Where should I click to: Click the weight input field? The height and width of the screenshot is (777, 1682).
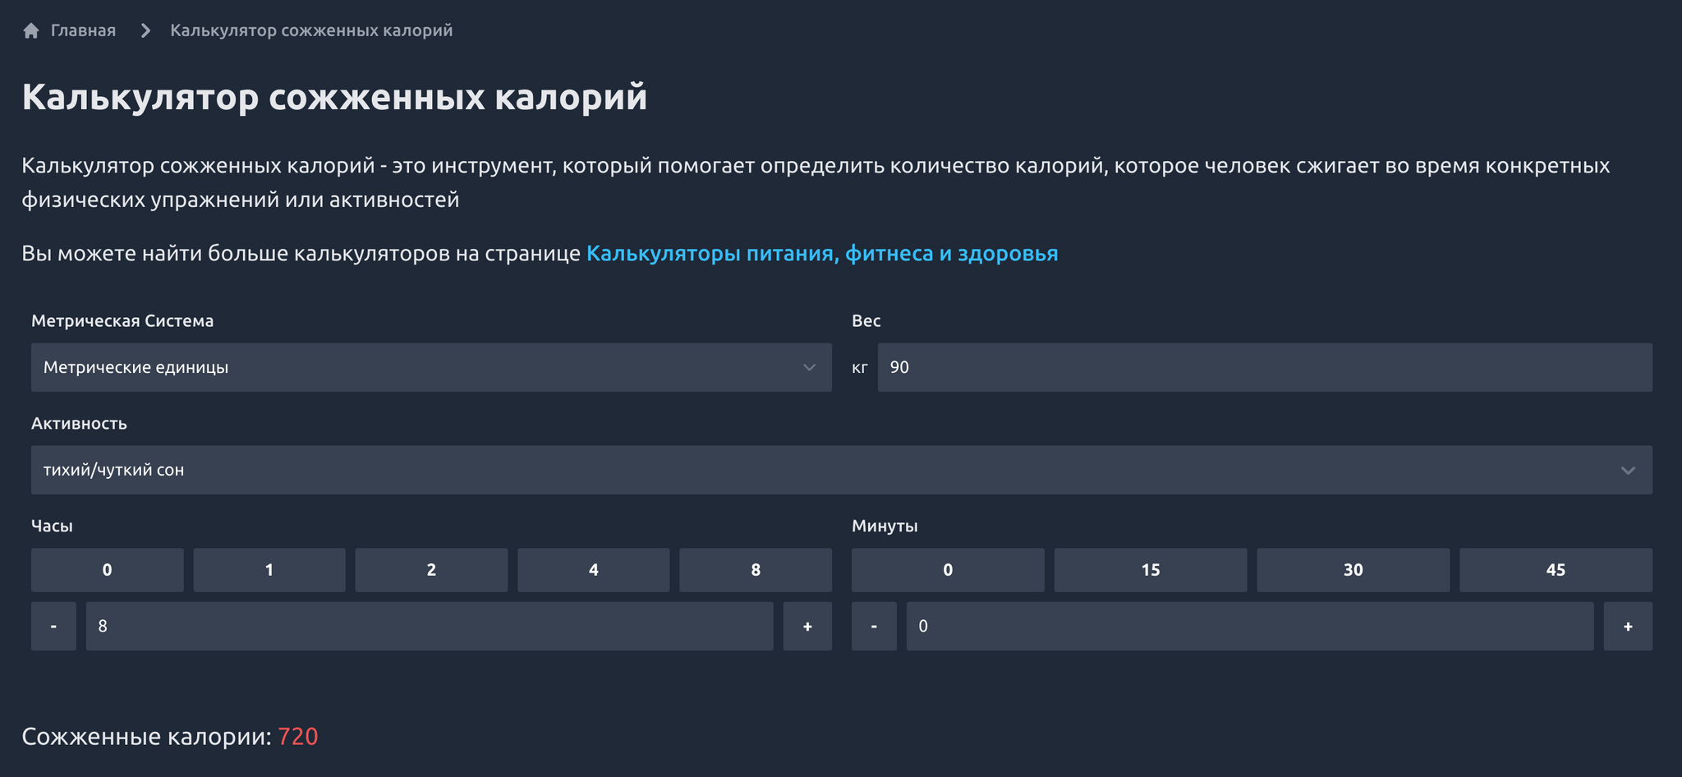(x=1264, y=367)
